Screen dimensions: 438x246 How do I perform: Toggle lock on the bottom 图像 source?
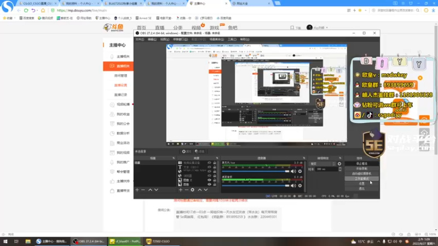tap(215, 184)
